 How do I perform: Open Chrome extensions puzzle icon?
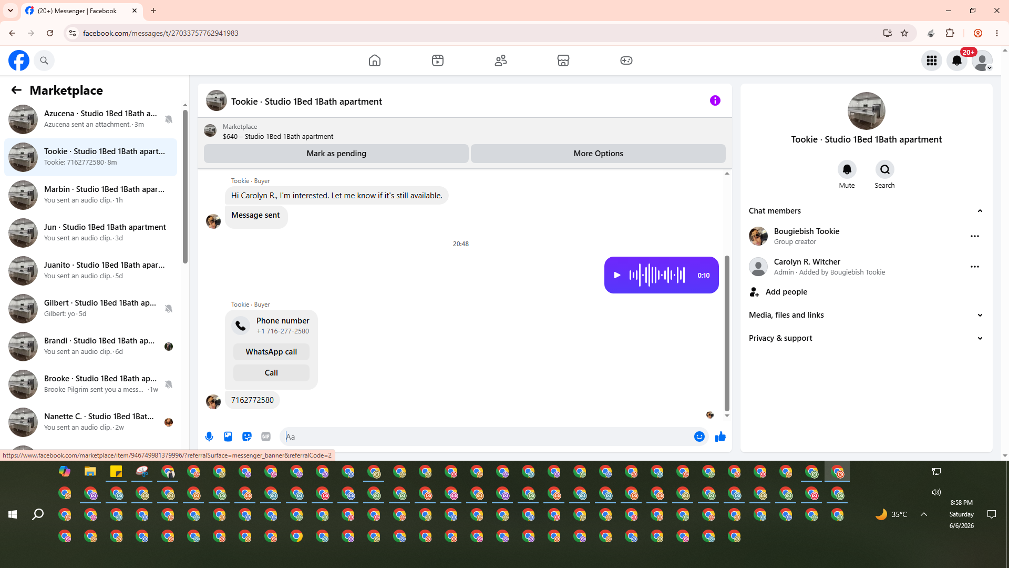pyautogui.click(x=950, y=33)
